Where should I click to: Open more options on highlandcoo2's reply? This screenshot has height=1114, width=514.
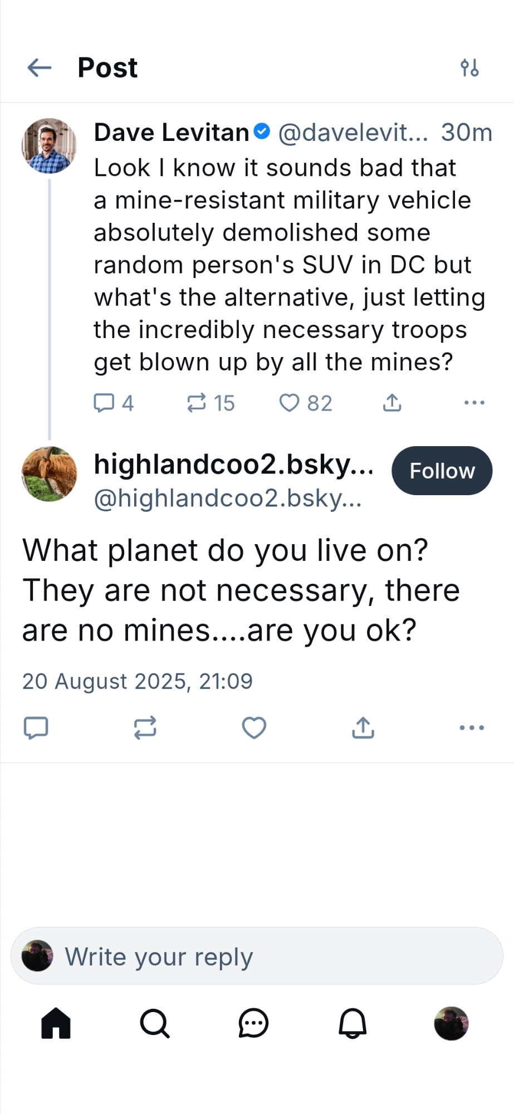[x=472, y=727]
